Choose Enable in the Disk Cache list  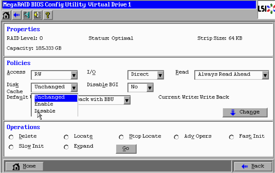[x=44, y=104]
